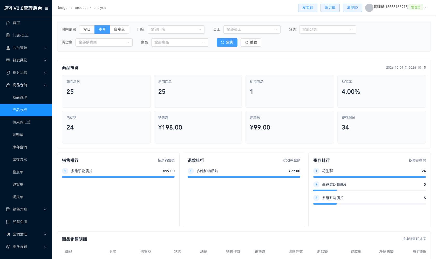
Task: Click 高钙维D咀嚼片 progress bar
Action: (x=370, y=190)
